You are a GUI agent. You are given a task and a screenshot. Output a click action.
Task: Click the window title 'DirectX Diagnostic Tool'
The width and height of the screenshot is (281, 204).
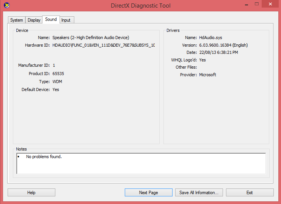(x=141, y=6)
